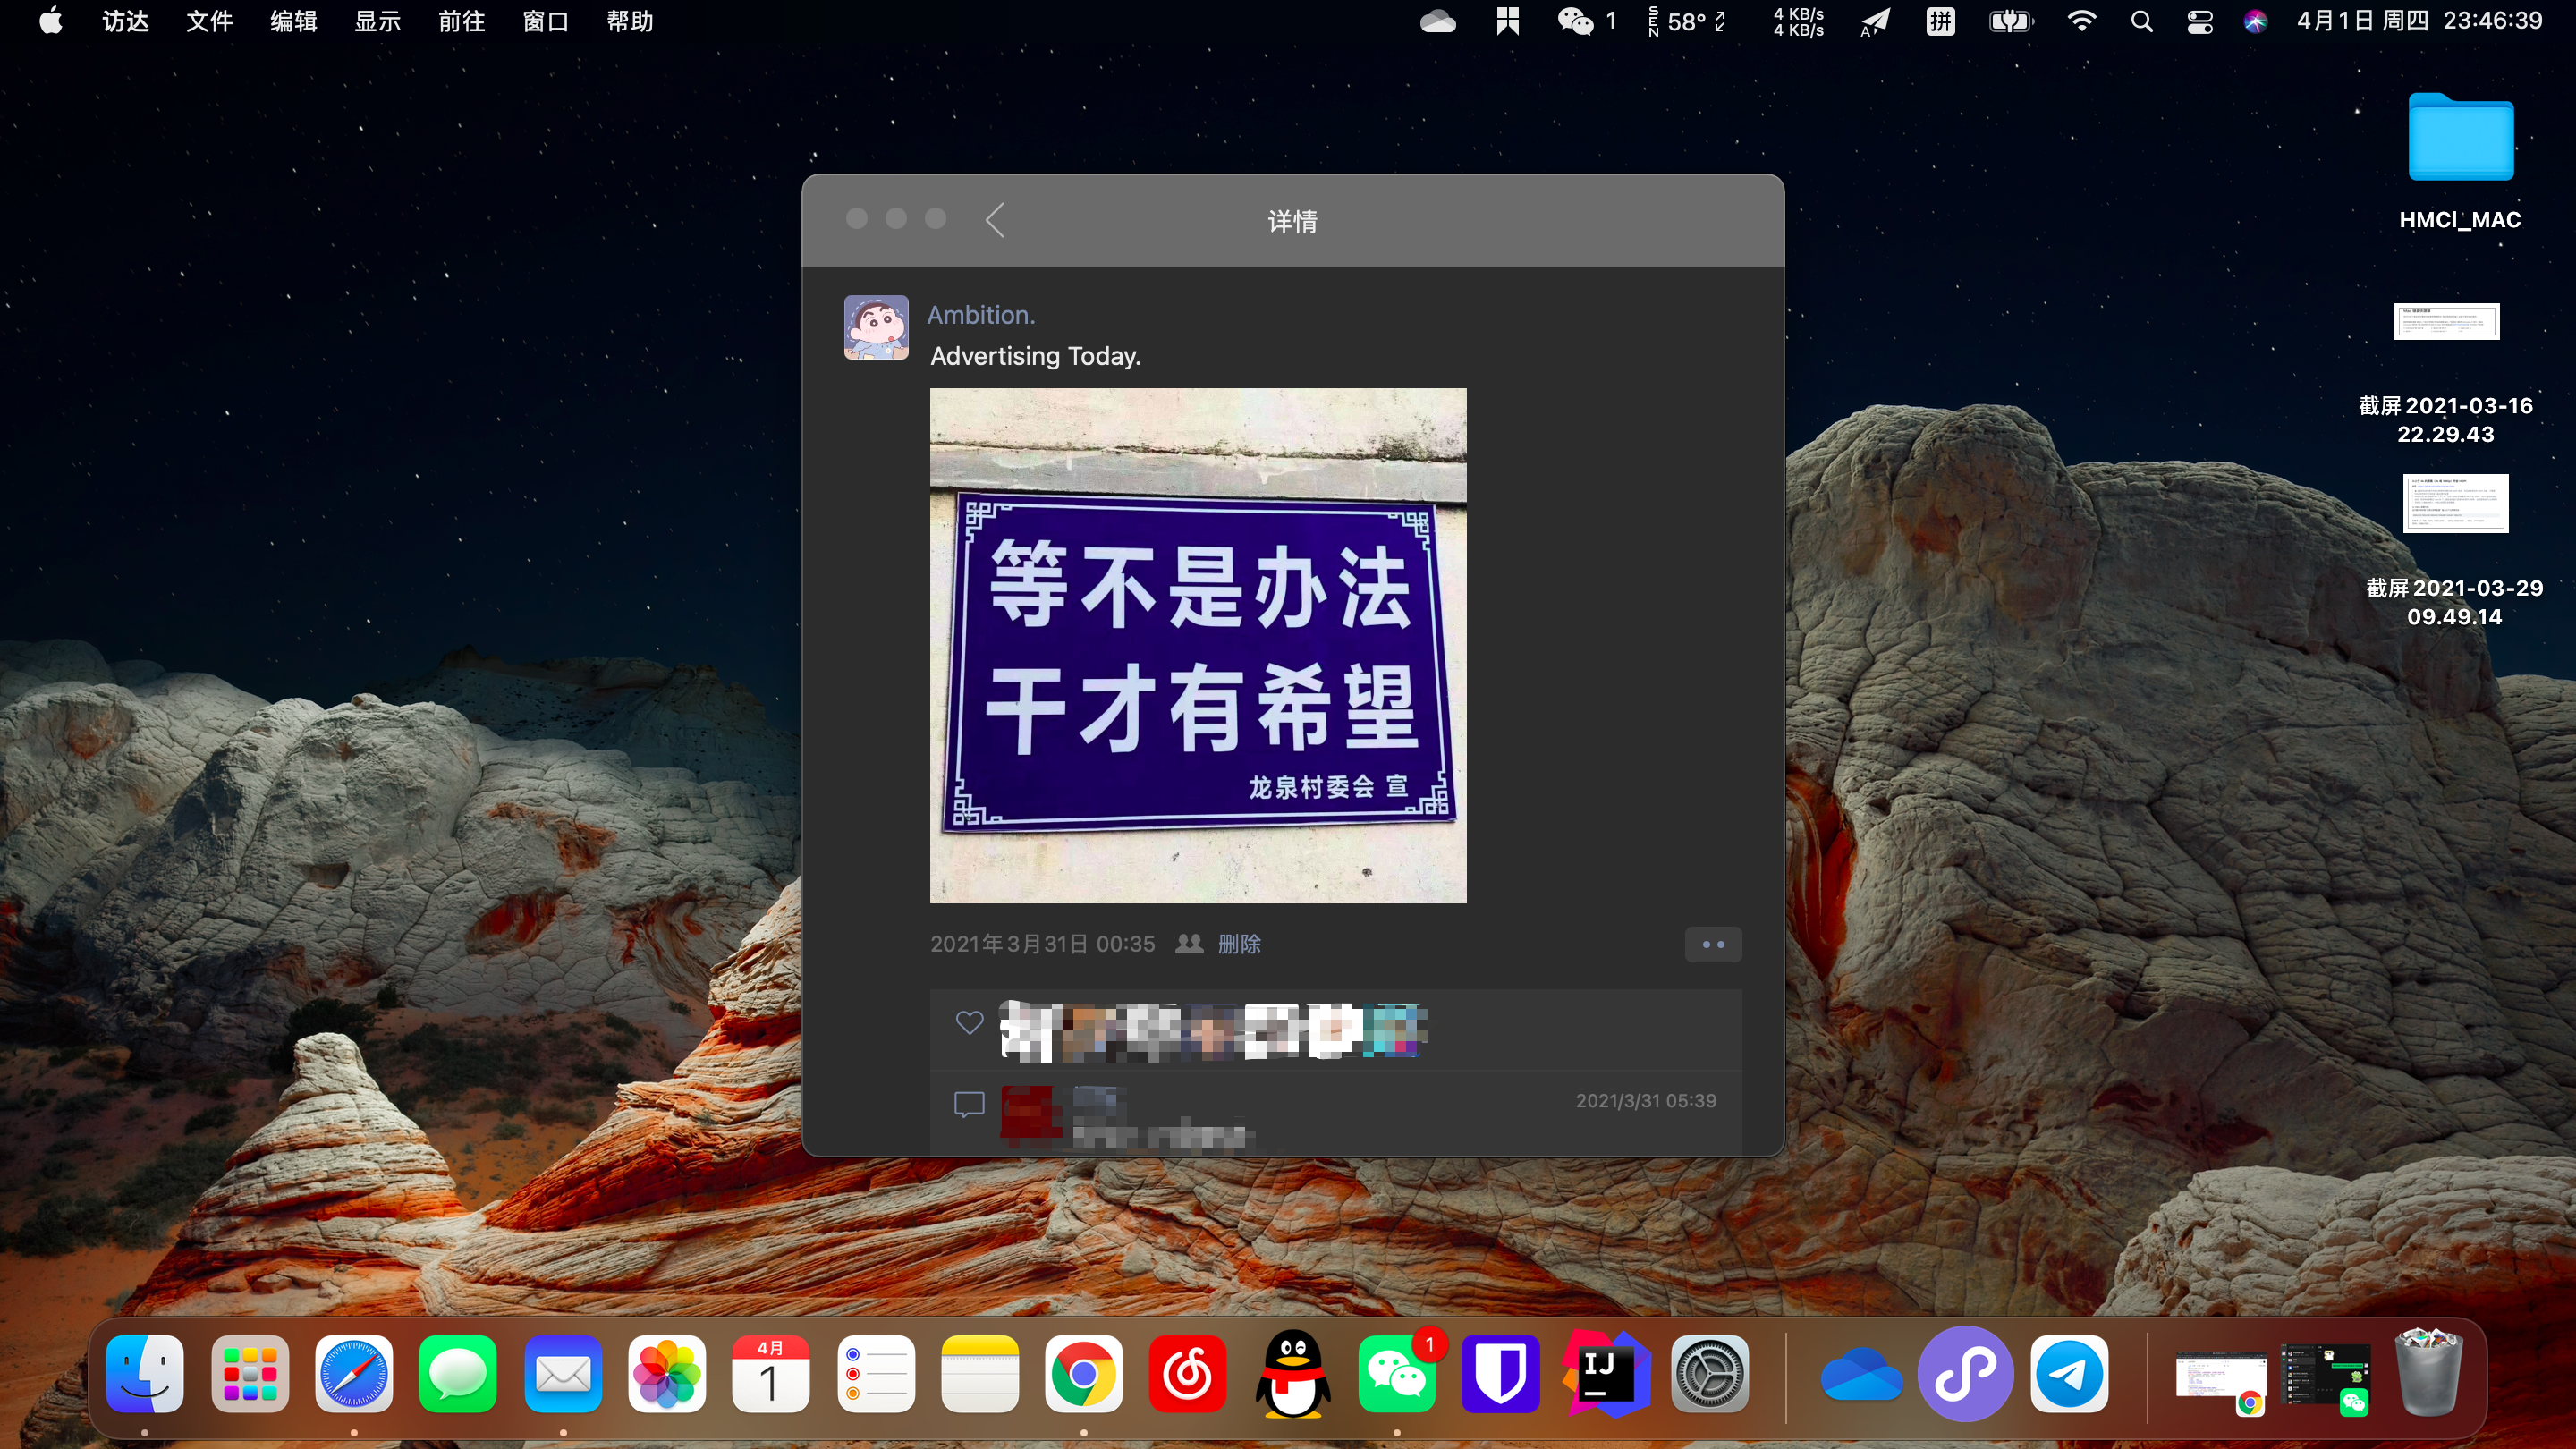This screenshot has height=1449, width=2576.
Task: Click the heart like icon
Action: coord(969,1023)
